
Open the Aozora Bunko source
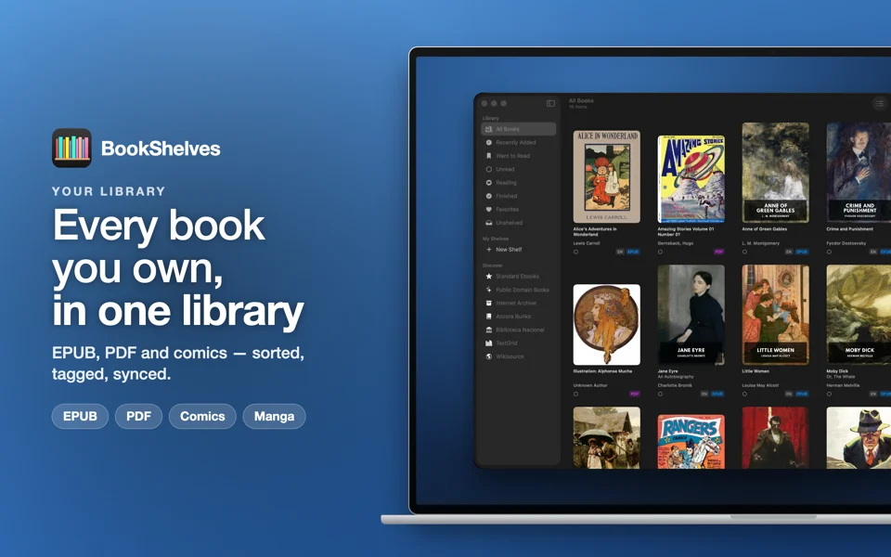[x=518, y=317]
